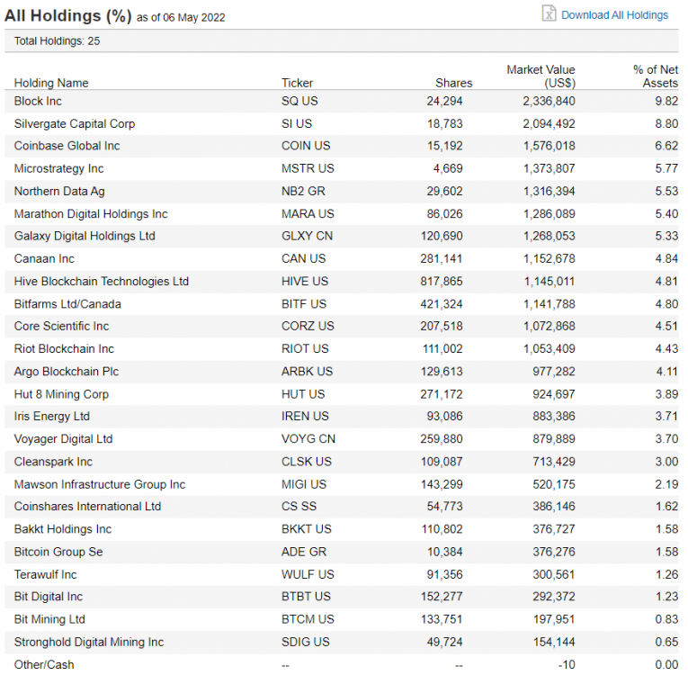
Task: Select Voyager Digital Ltd holding
Action: [63, 439]
